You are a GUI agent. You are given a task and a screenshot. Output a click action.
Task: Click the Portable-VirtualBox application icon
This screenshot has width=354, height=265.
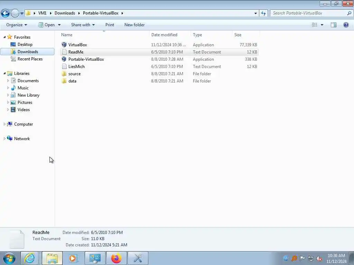64,59
